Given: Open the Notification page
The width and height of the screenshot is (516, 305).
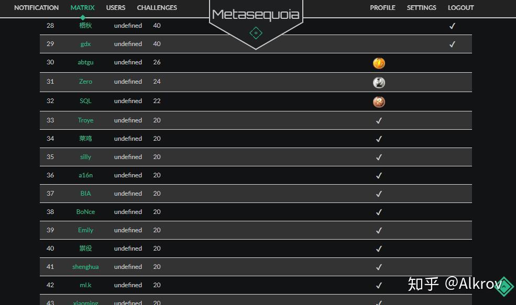Looking at the screenshot, I should click(36, 8).
